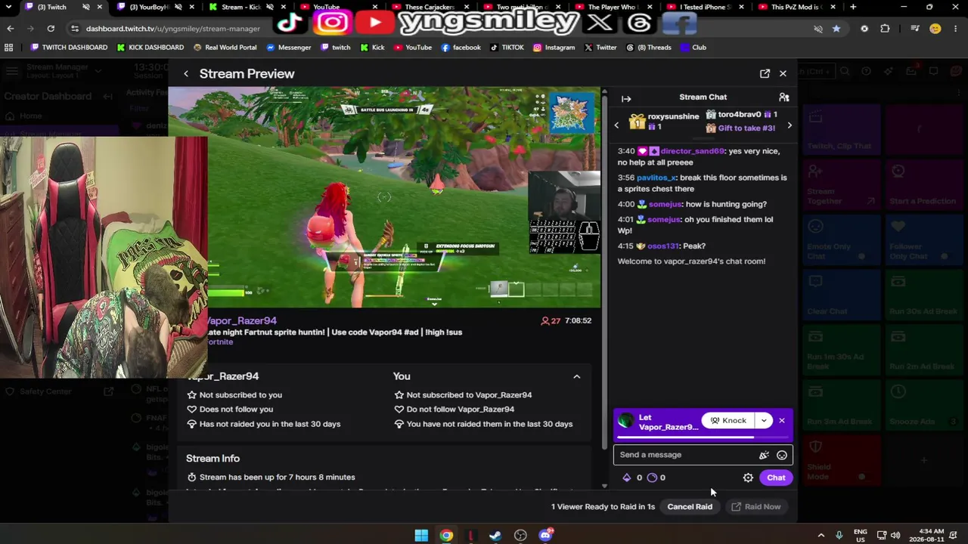968x544 pixels.
Task: Click the viewer count 27 icon
Action: (x=544, y=321)
